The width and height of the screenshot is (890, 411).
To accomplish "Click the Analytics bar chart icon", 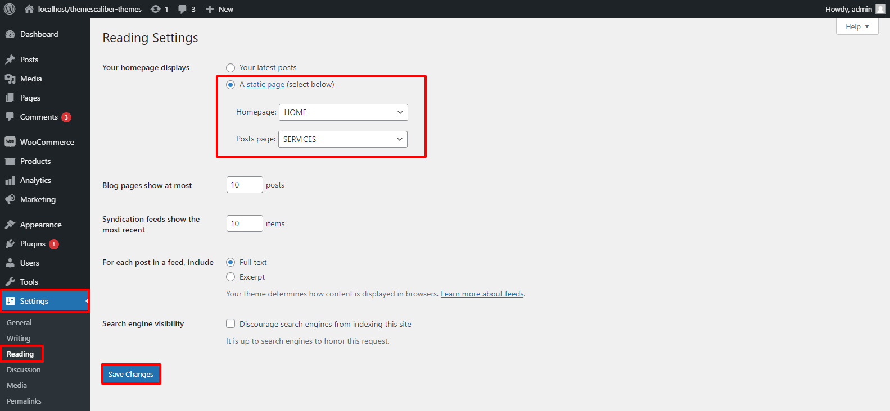I will tap(10, 180).
